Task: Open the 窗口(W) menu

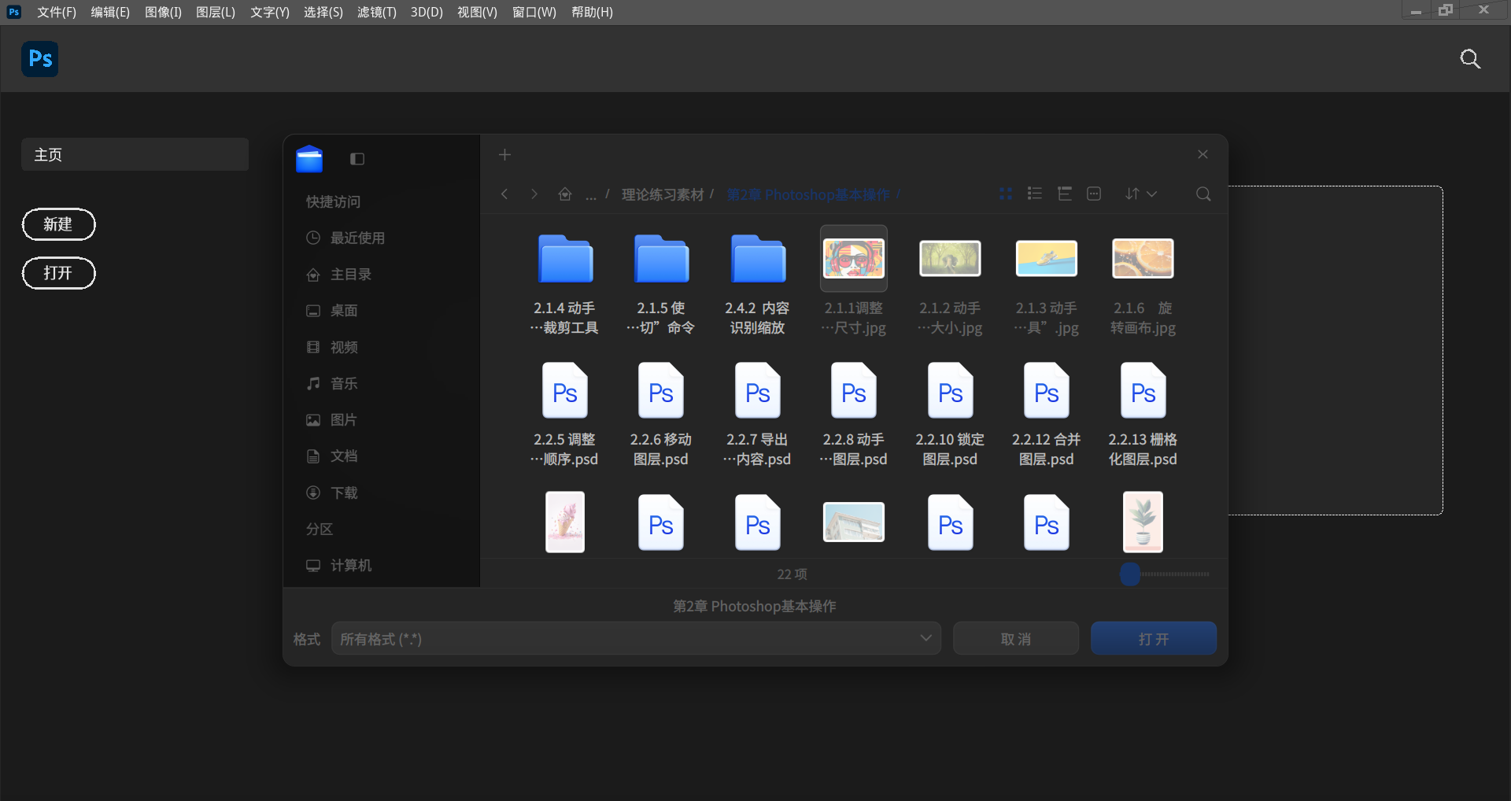Action: click(534, 12)
